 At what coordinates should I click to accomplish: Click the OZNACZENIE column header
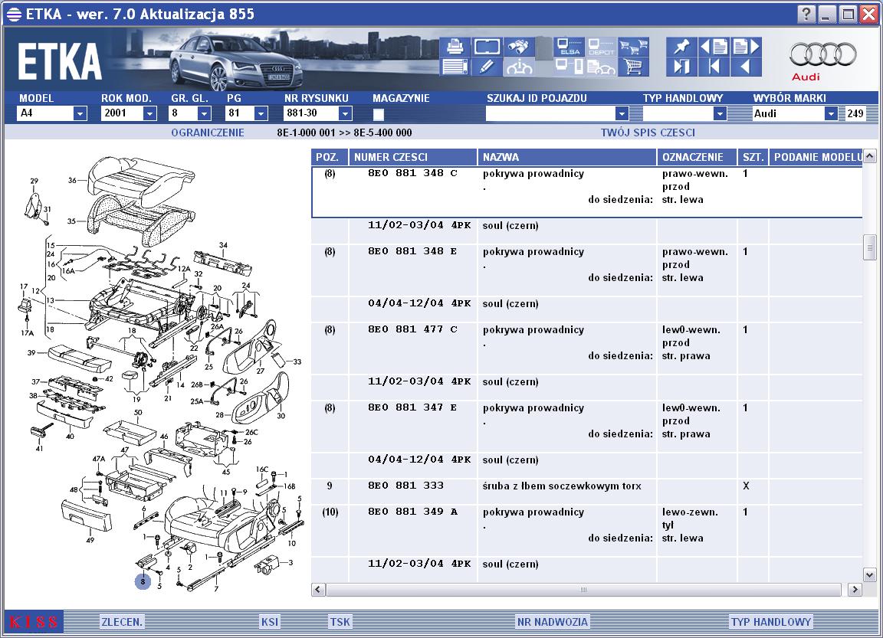click(x=698, y=157)
